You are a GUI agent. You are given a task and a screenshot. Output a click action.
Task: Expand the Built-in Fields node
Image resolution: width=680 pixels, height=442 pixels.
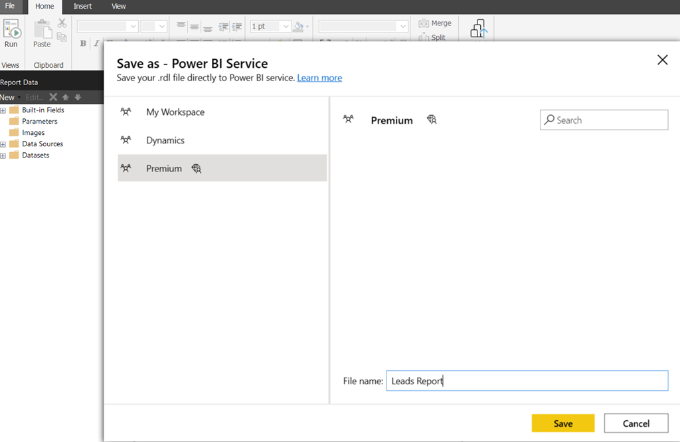(3, 110)
